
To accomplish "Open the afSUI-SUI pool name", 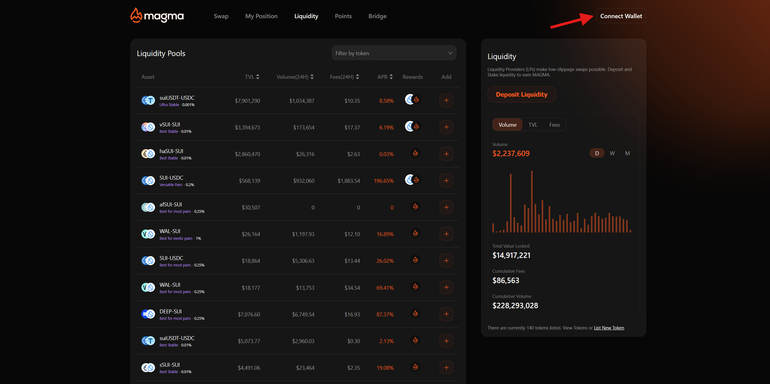I will click(x=171, y=205).
